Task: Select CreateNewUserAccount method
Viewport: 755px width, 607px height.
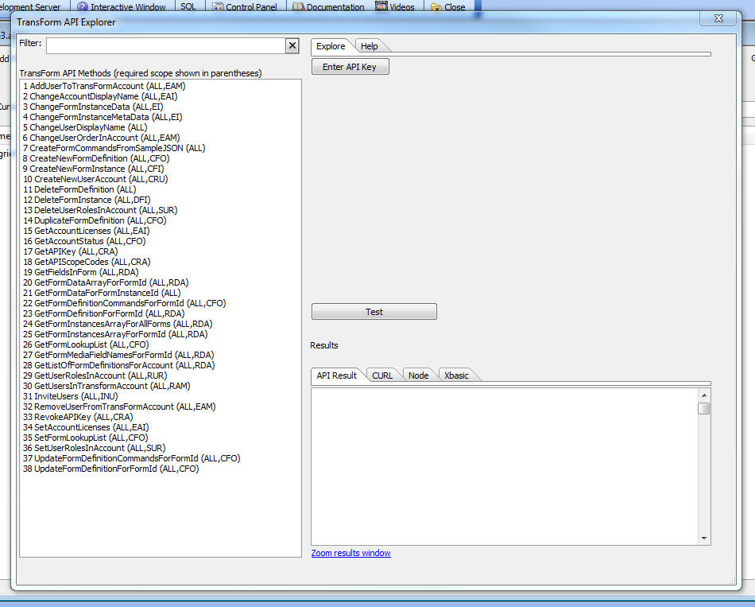Action: click(x=95, y=179)
